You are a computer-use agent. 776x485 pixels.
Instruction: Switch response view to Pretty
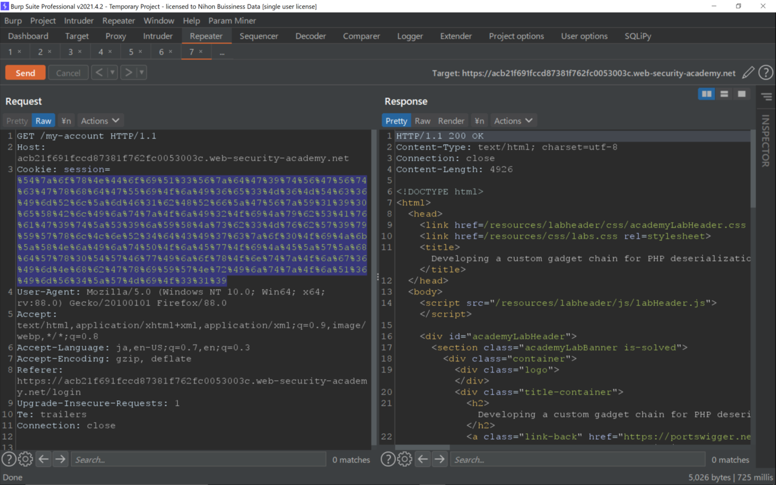(396, 121)
